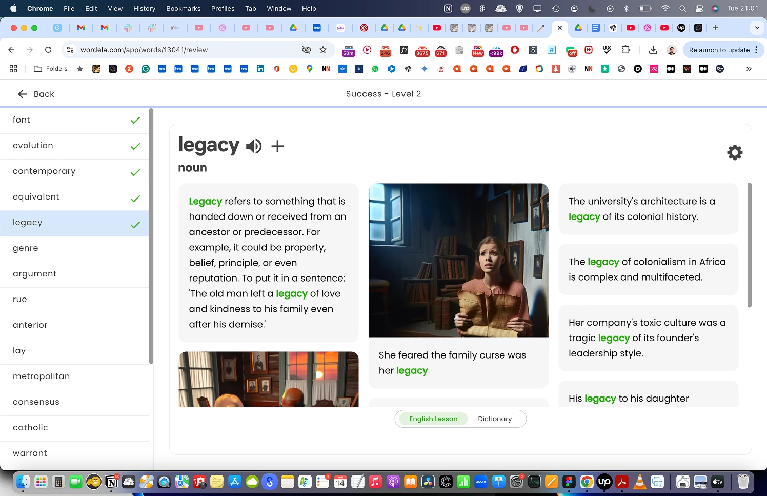The width and height of the screenshot is (767, 496).
Task: Open 'equivalent' in the word list
Action: (x=74, y=197)
